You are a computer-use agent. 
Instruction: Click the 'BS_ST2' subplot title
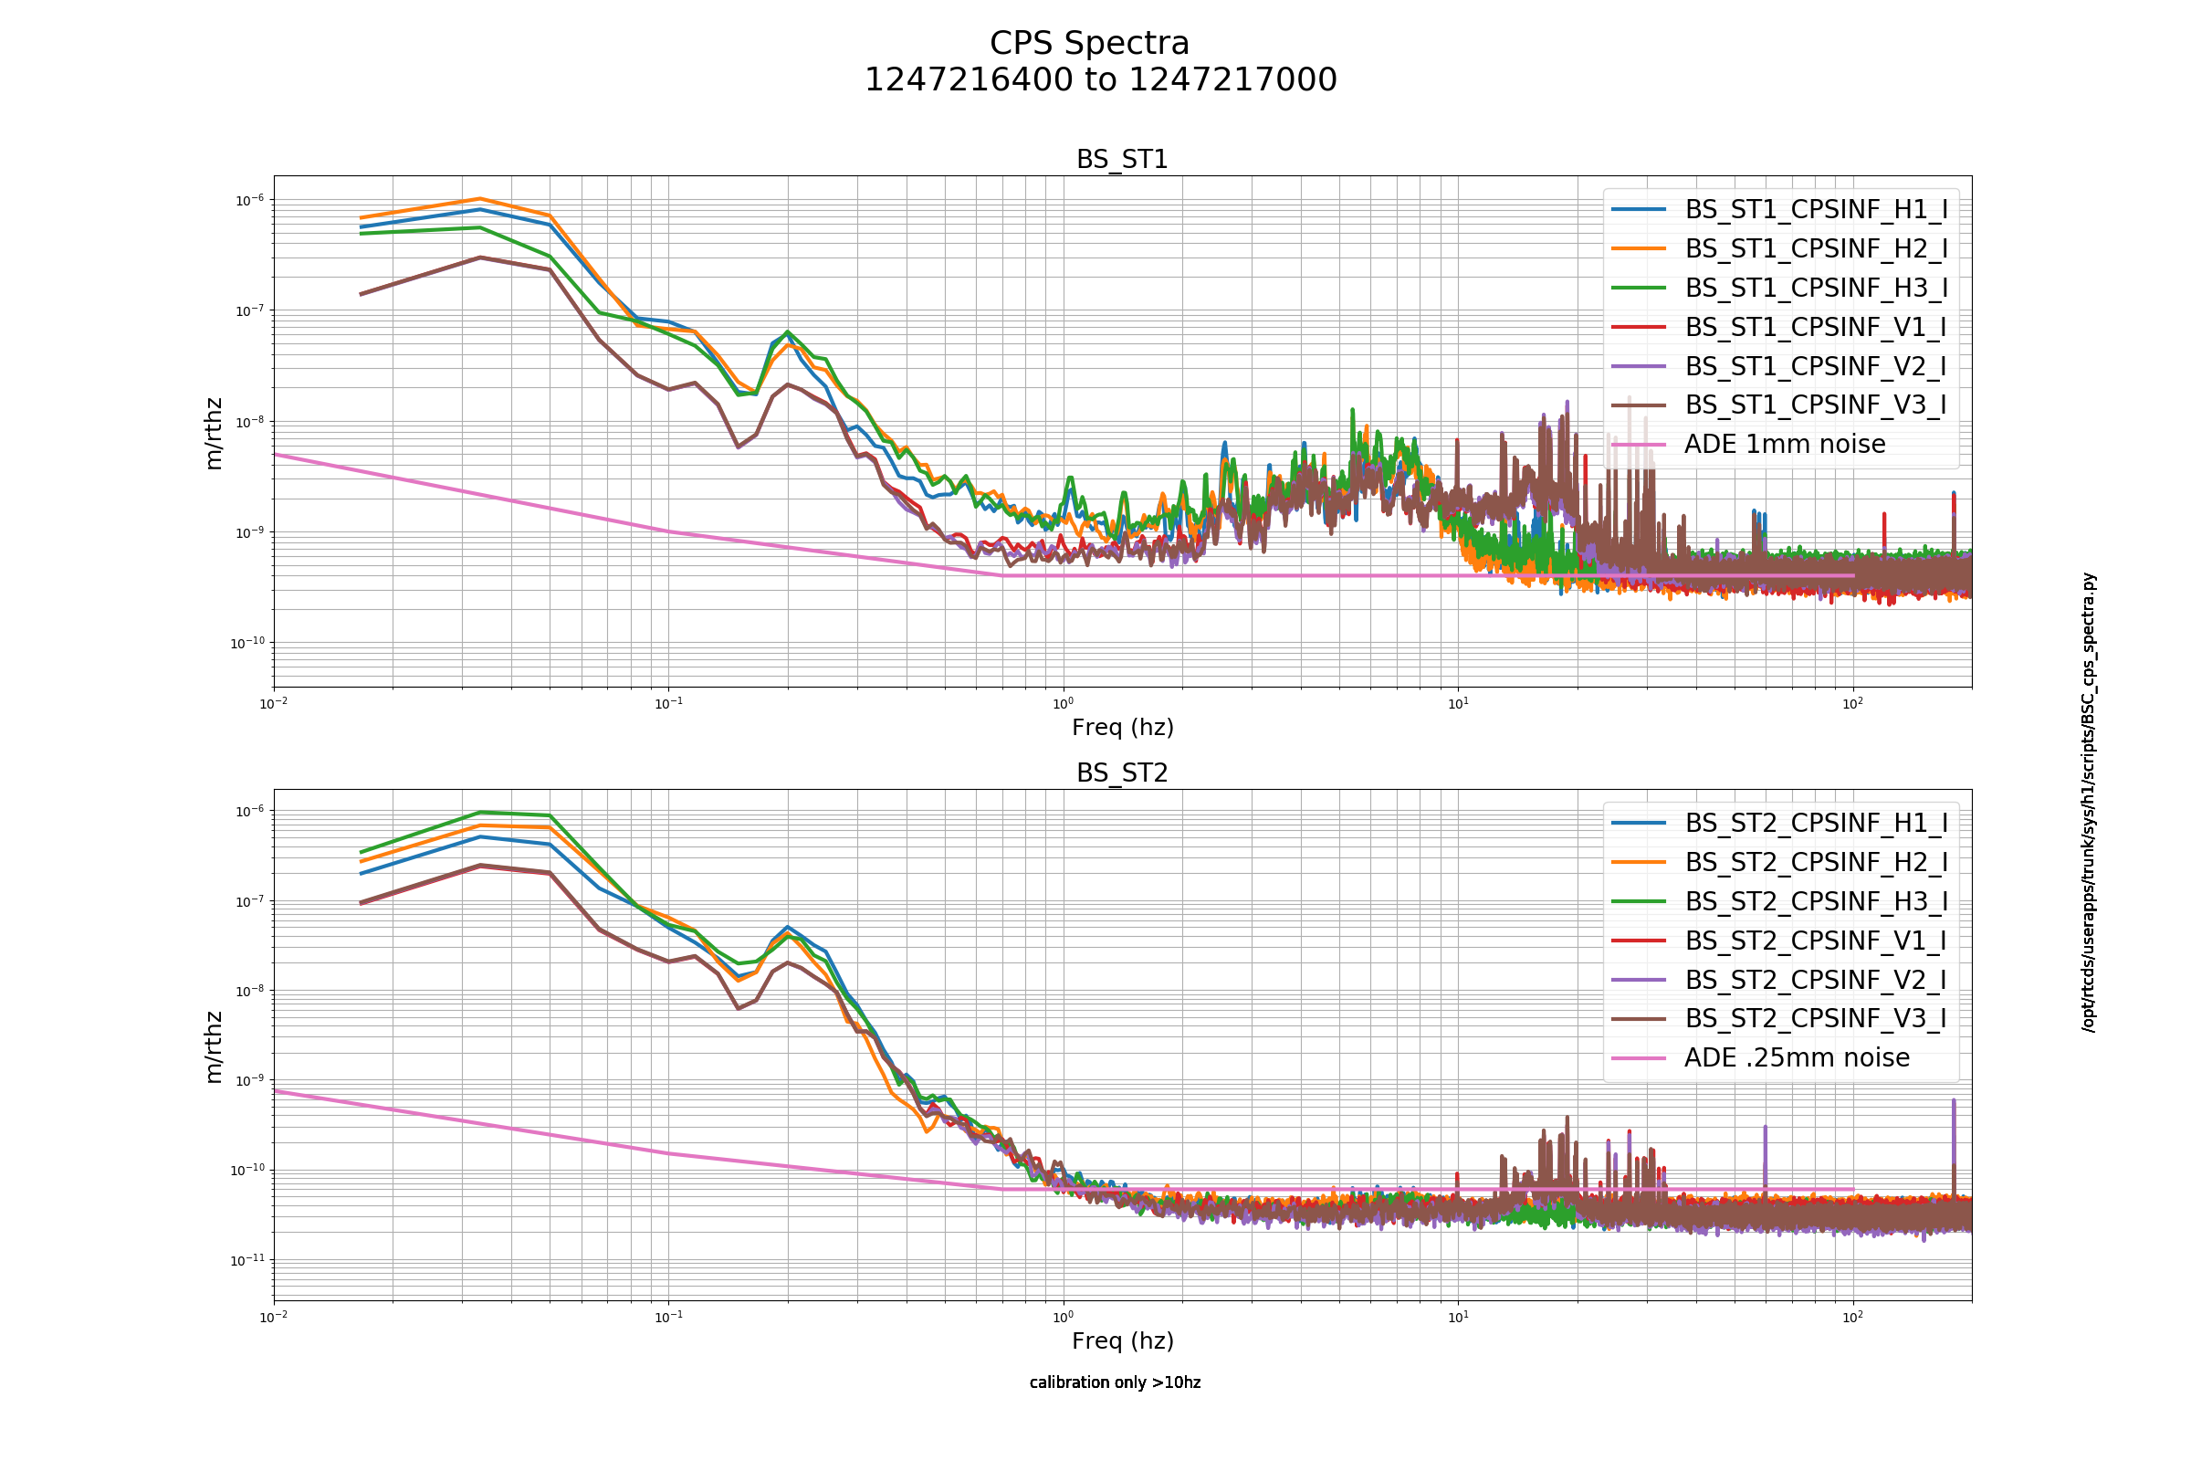pos(1122,773)
